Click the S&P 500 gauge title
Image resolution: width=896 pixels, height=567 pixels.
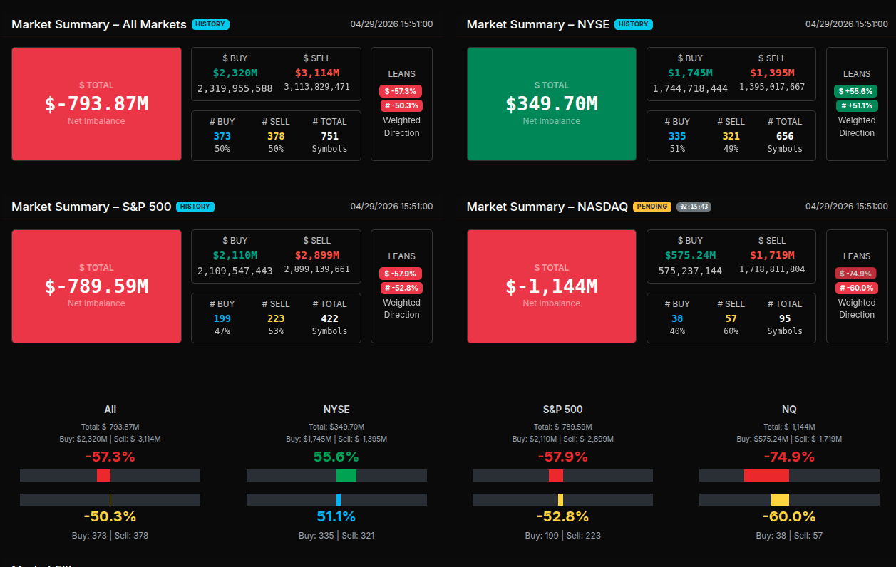tap(562, 410)
